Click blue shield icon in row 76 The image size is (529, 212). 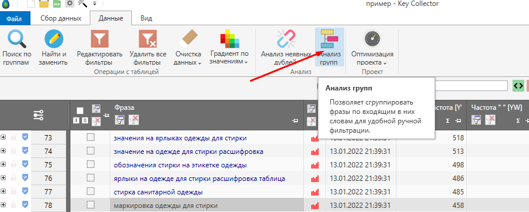pyautogui.click(x=25, y=177)
